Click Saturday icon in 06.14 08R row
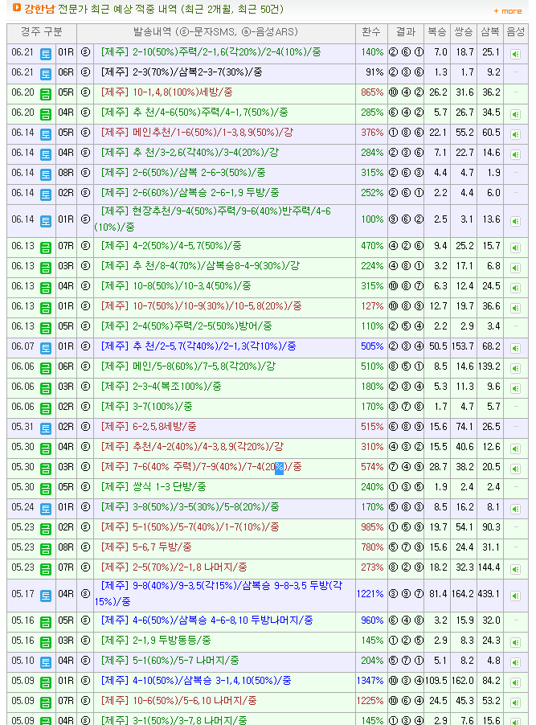 point(46,173)
